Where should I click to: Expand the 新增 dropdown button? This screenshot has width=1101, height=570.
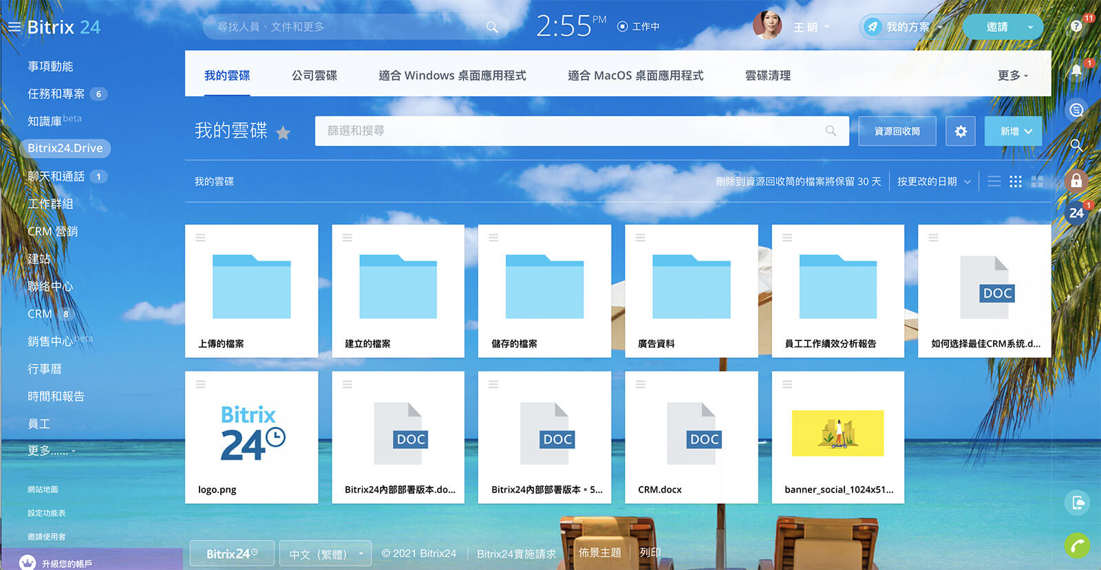pos(1013,131)
